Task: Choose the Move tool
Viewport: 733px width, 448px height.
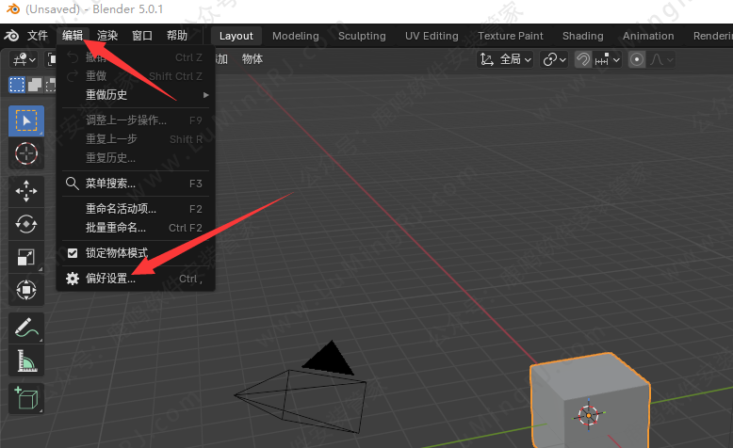Action: (25, 191)
